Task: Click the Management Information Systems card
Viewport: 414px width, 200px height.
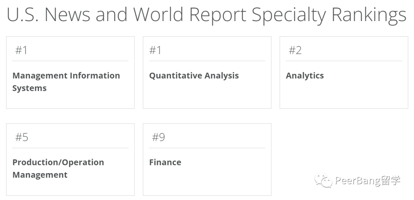Action: point(70,72)
